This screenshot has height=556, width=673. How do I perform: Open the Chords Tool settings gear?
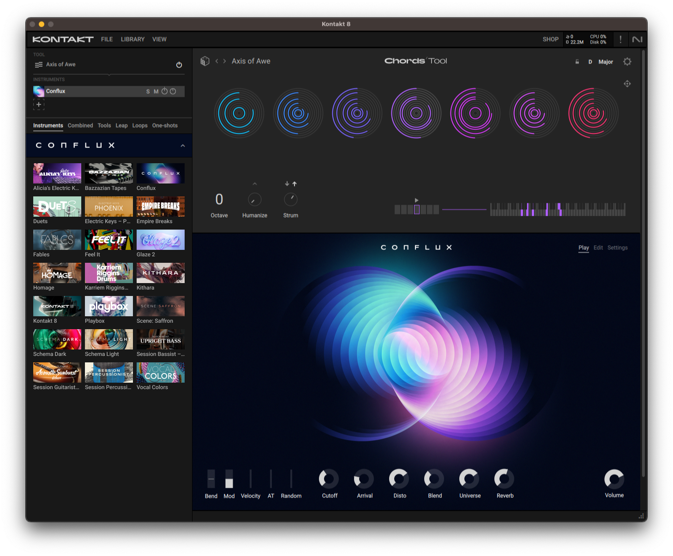click(627, 61)
